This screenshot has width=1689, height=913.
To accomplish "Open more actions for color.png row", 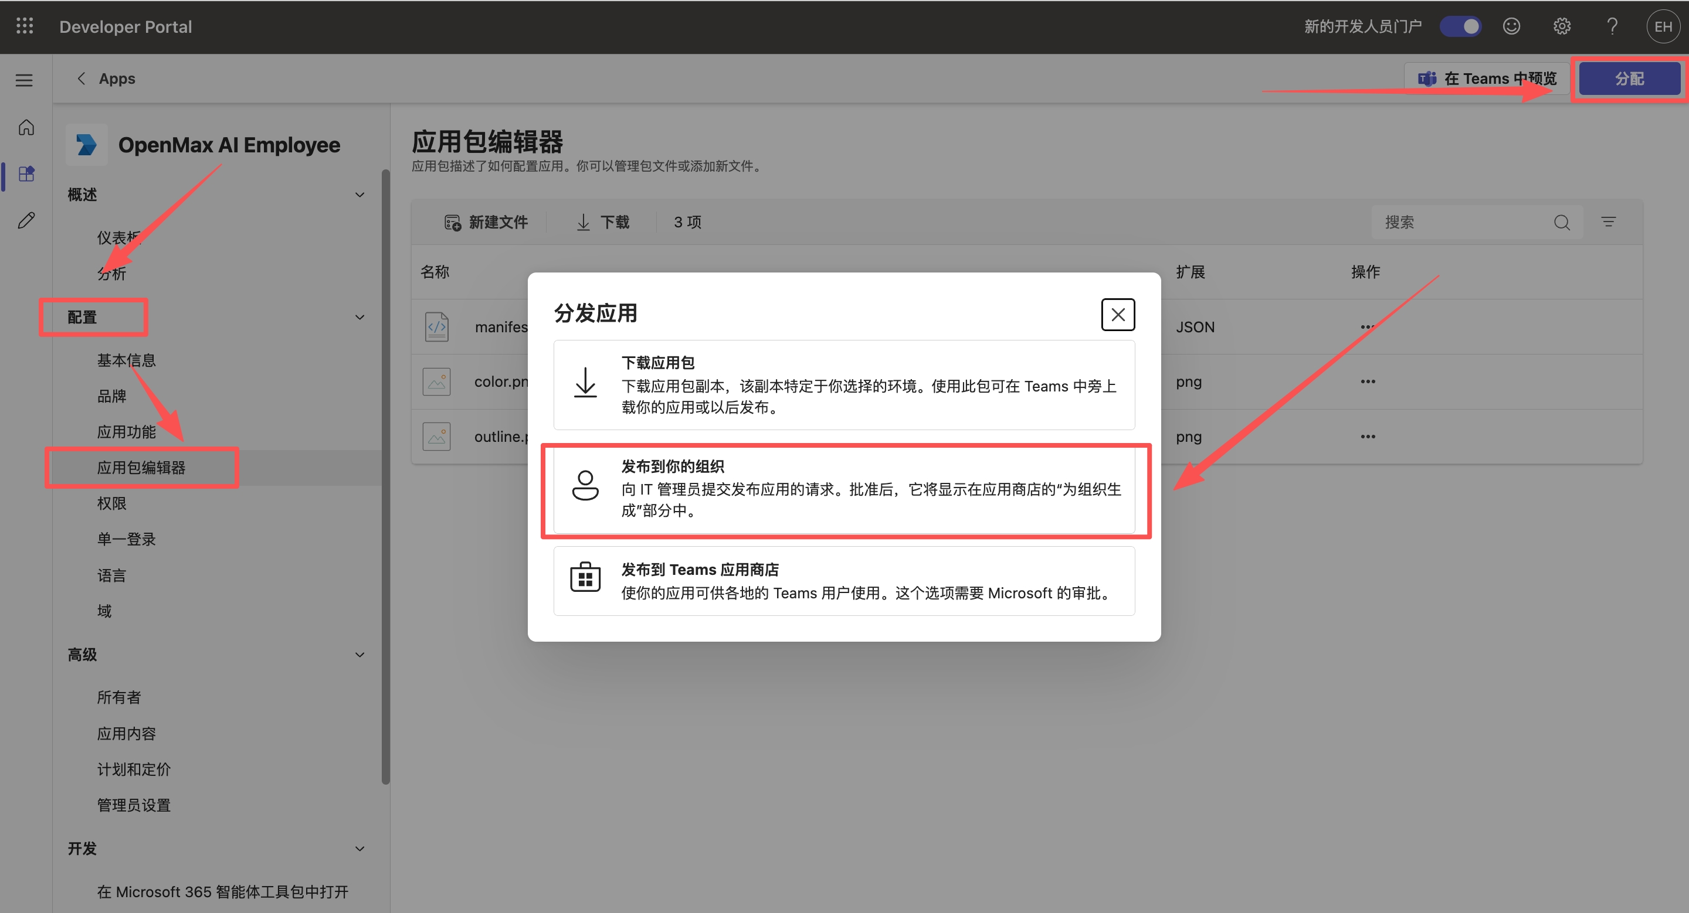I will click(x=1368, y=381).
